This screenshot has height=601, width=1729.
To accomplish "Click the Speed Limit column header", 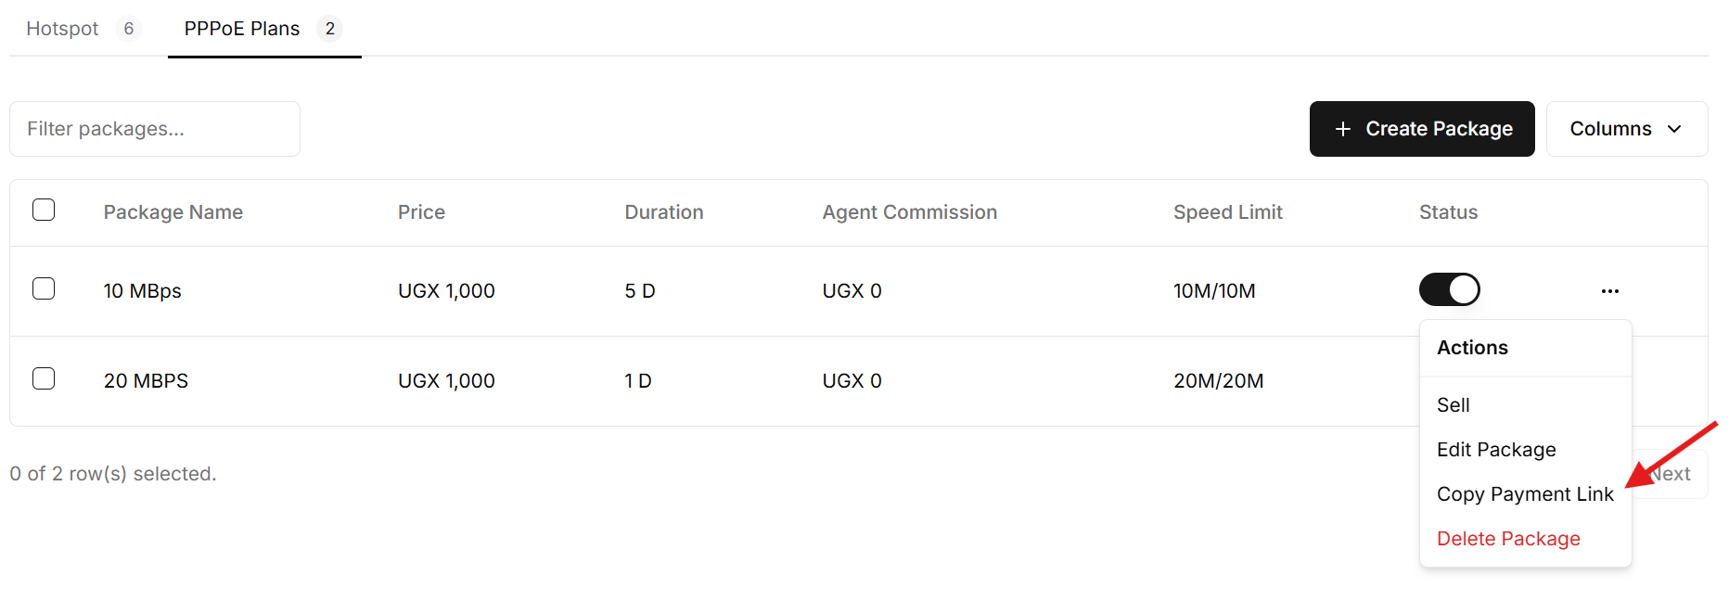I will coord(1227,212).
